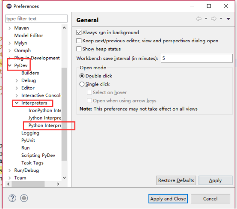237x209 pixels.
Task: Close the Preferences dialog with X
Action: (226, 6)
